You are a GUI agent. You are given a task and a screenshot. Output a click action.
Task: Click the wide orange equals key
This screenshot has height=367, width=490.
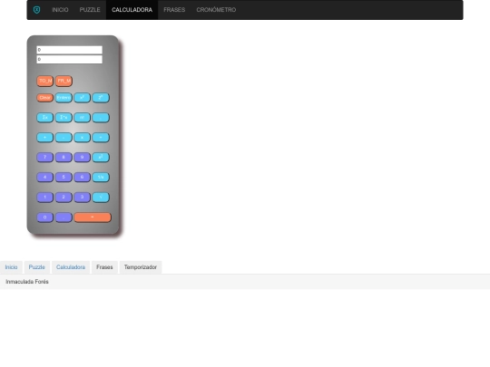click(x=93, y=217)
